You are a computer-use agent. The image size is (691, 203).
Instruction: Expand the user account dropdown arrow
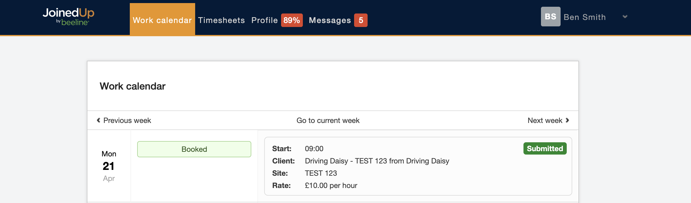[x=625, y=17]
